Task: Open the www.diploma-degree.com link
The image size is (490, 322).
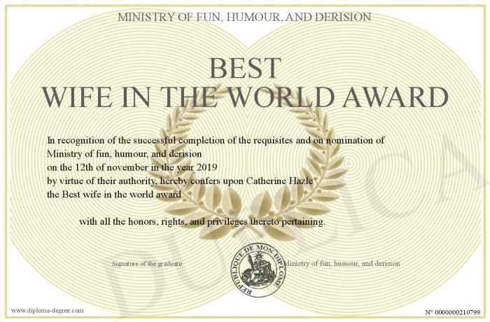Action: coord(48,310)
